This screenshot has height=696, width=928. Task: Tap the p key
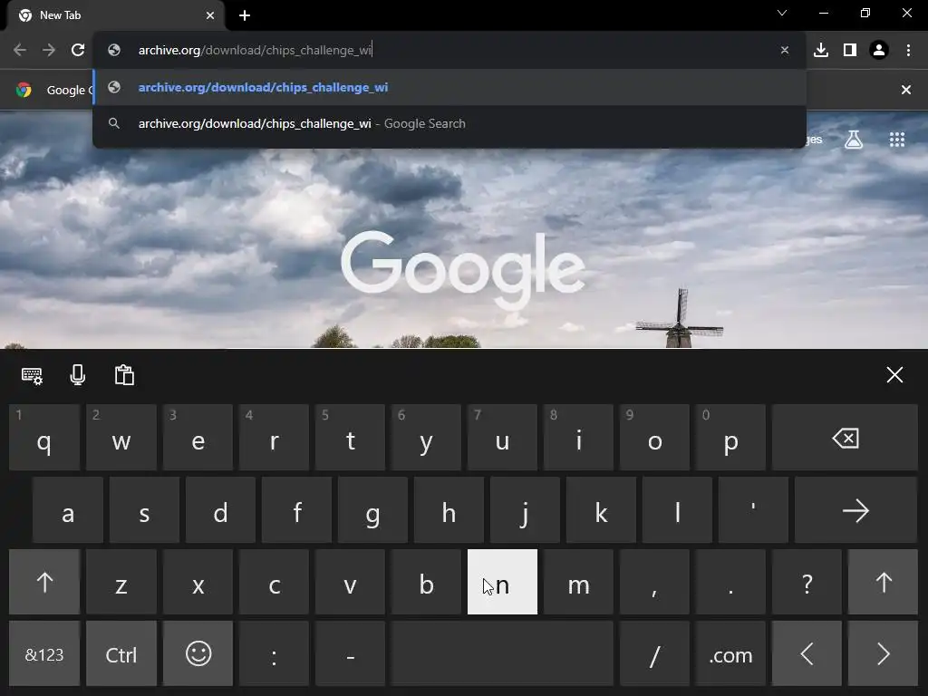click(730, 438)
